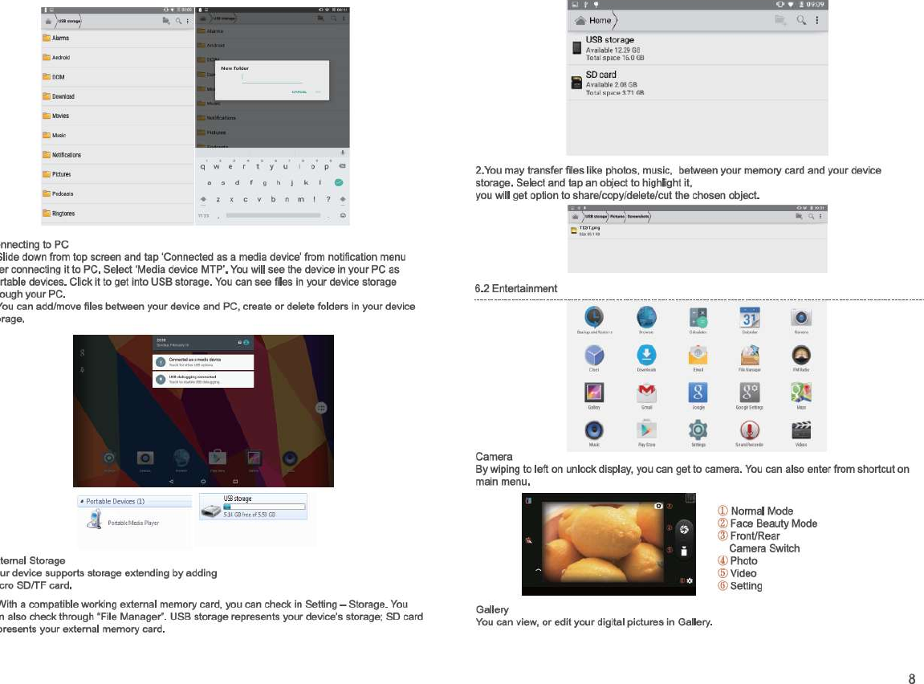Open Portable Media Player device
This screenshot has width=924, height=684.
(123, 520)
